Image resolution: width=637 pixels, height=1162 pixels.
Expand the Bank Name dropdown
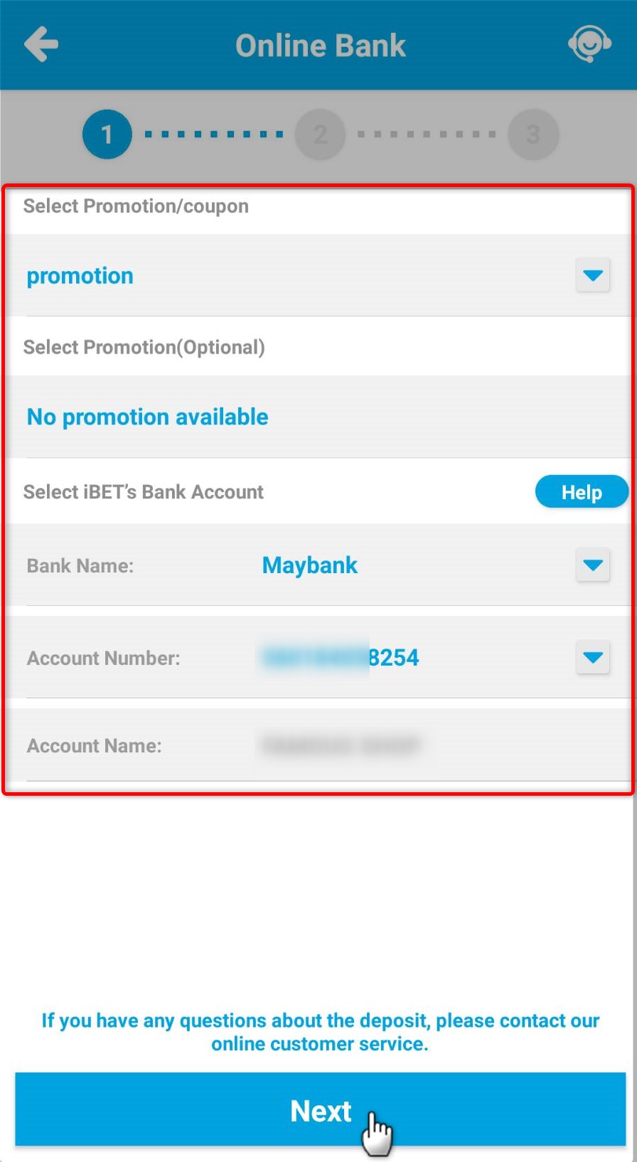(x=592, y=565)
